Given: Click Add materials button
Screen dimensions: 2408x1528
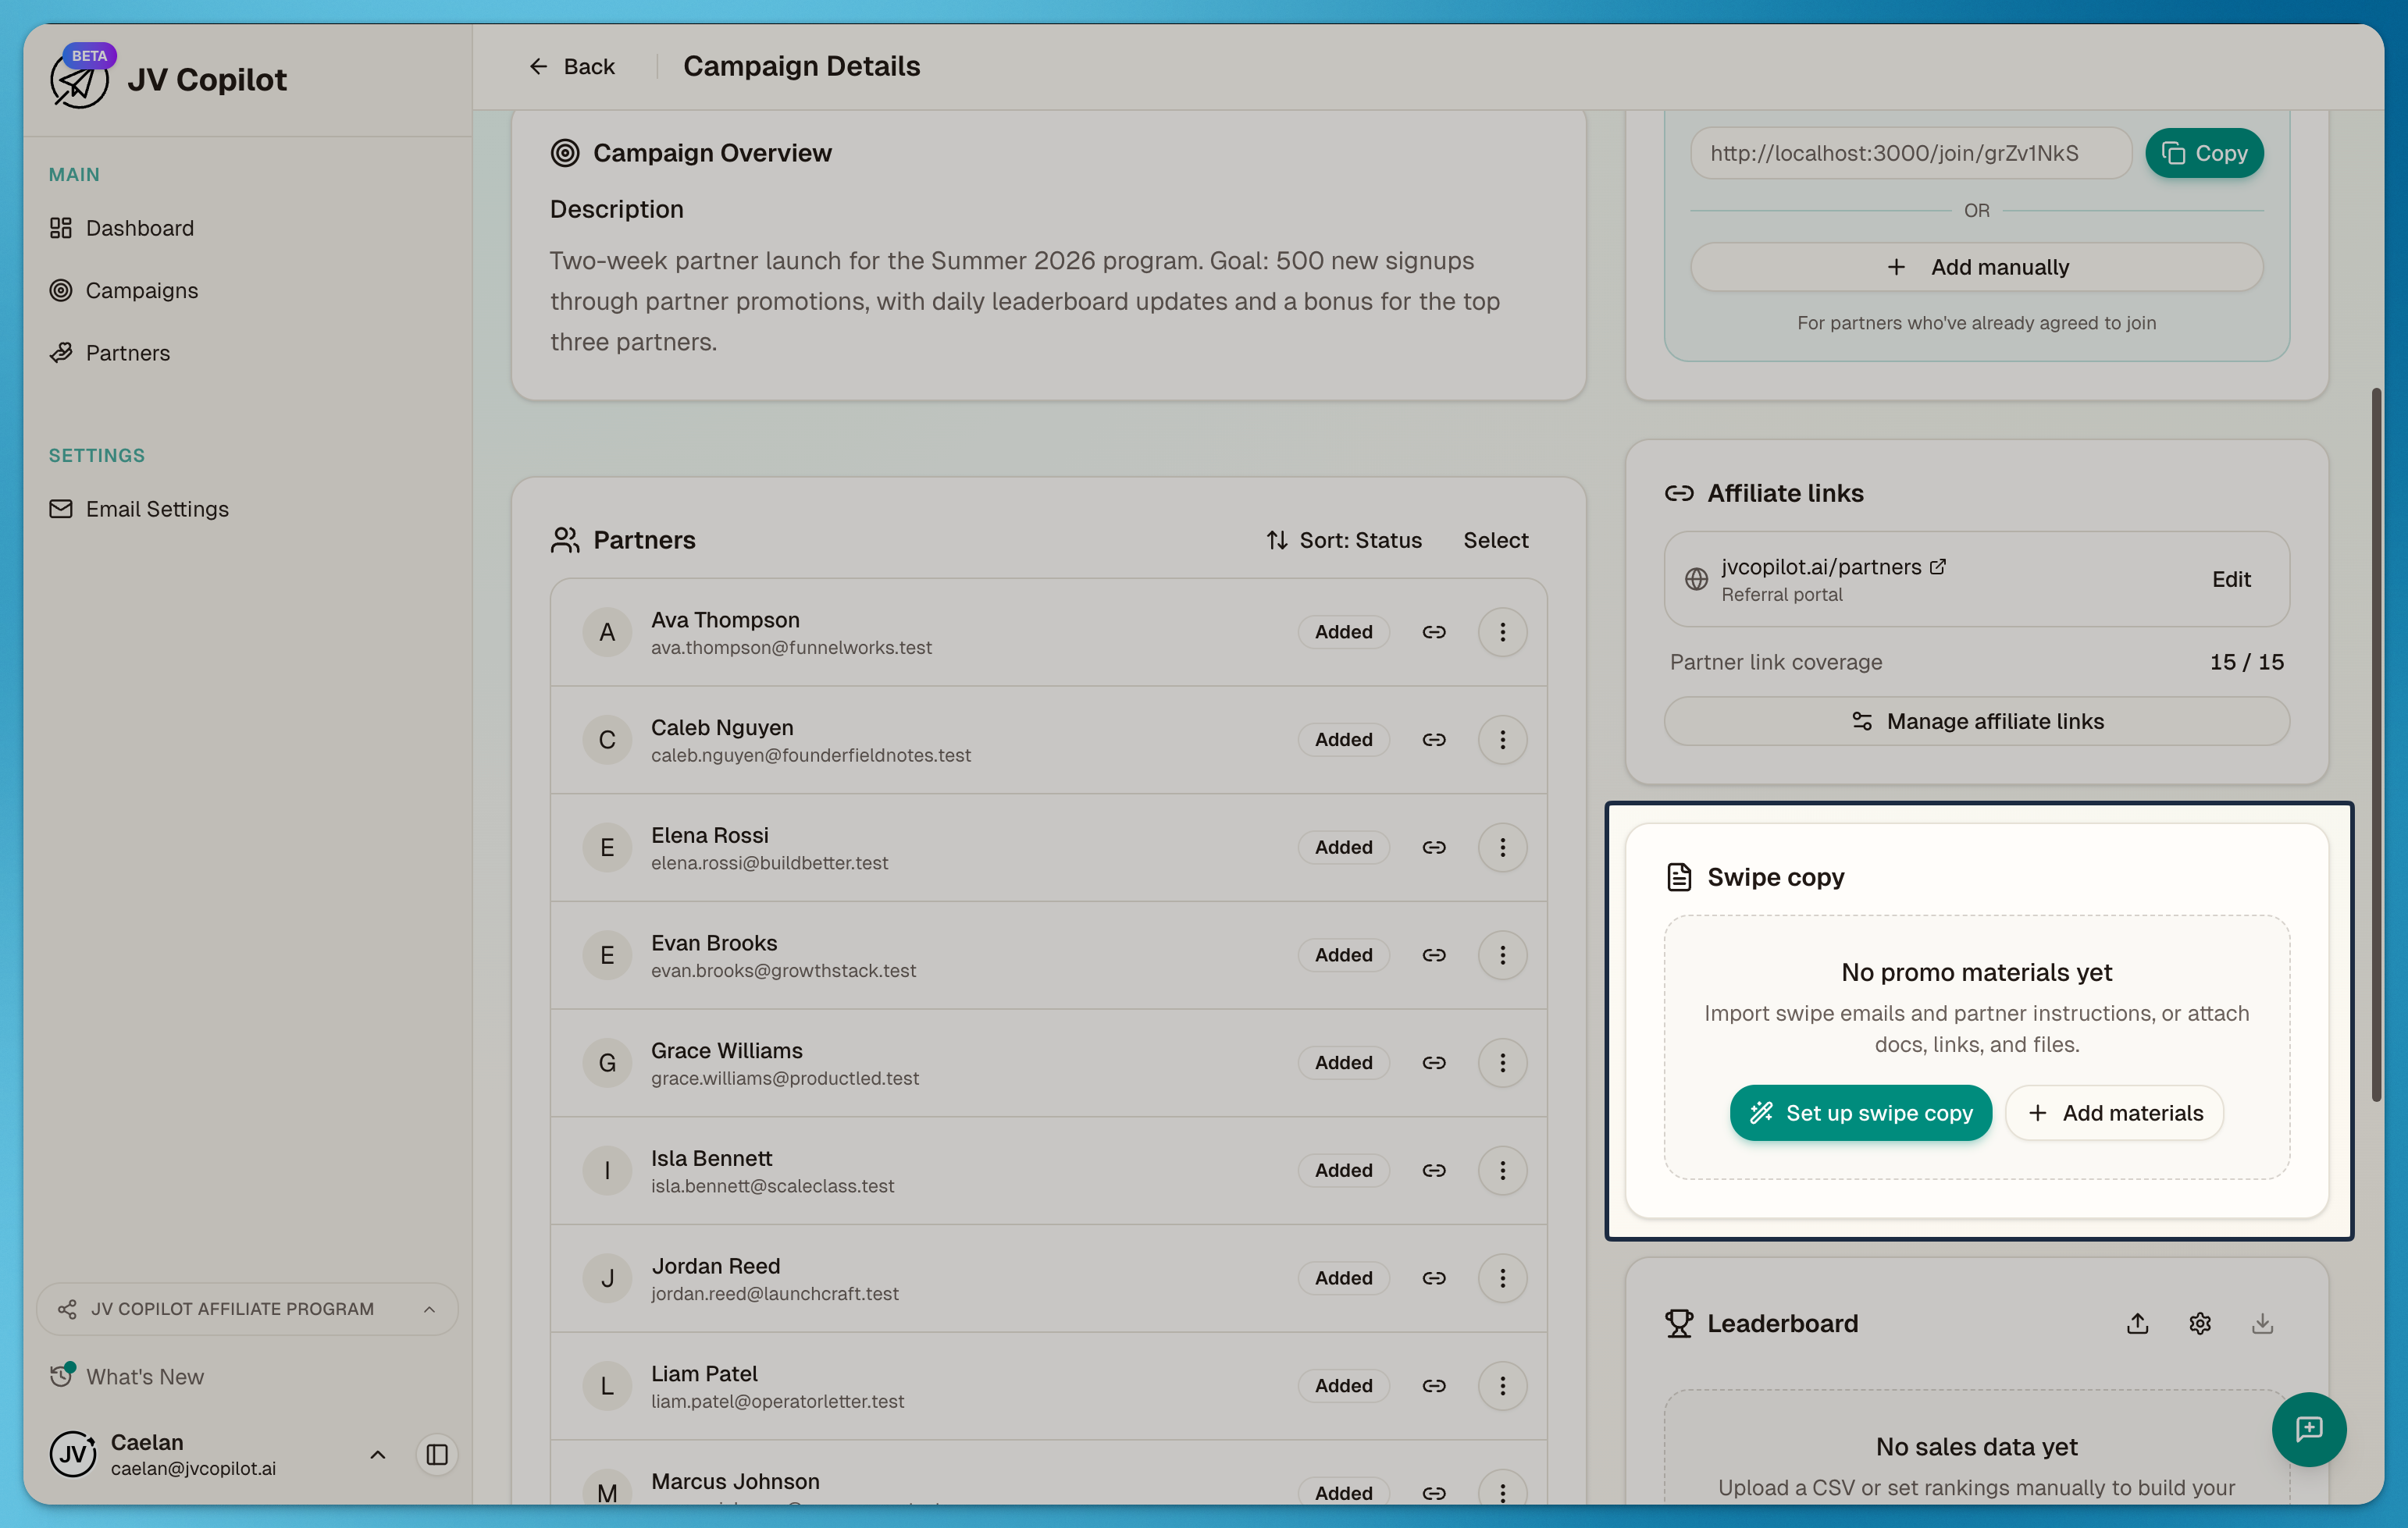Looking at the screenshot, I should tap(2114, 1114).
